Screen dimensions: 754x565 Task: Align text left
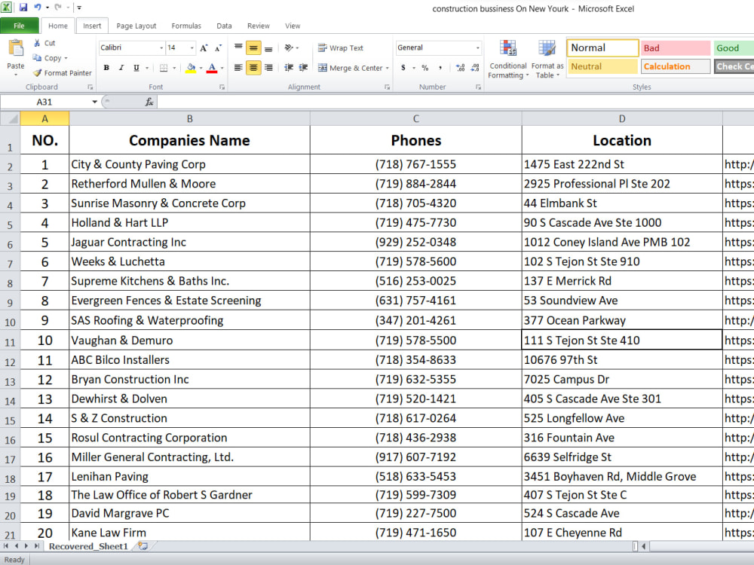click(238, 68)
